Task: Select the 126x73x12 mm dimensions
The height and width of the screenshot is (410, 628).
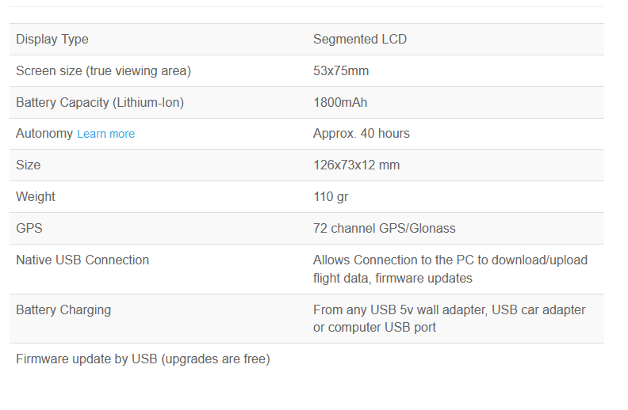Action: pyautogui.click(x=357, y=165)
